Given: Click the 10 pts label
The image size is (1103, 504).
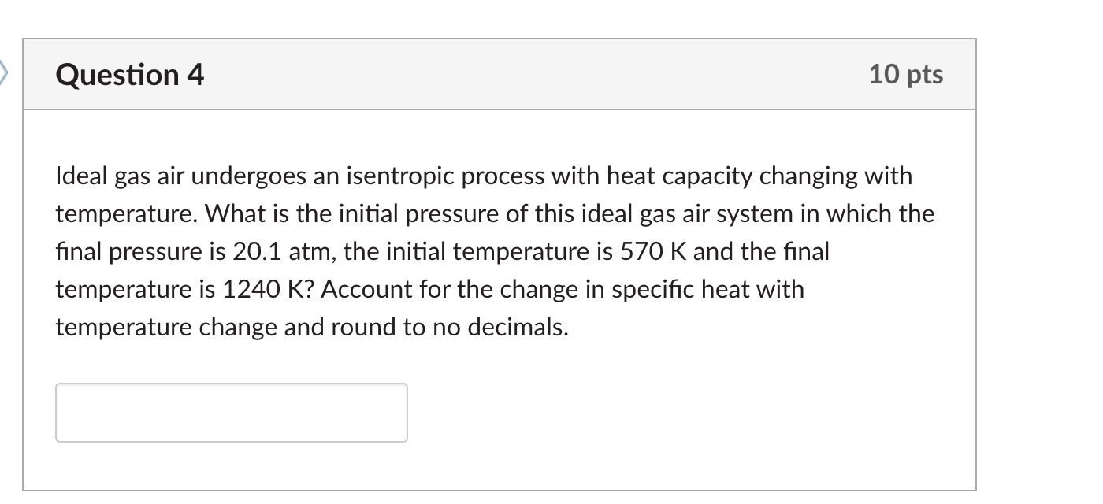Looking at the screenshot, I should click(x=907, y=74).
